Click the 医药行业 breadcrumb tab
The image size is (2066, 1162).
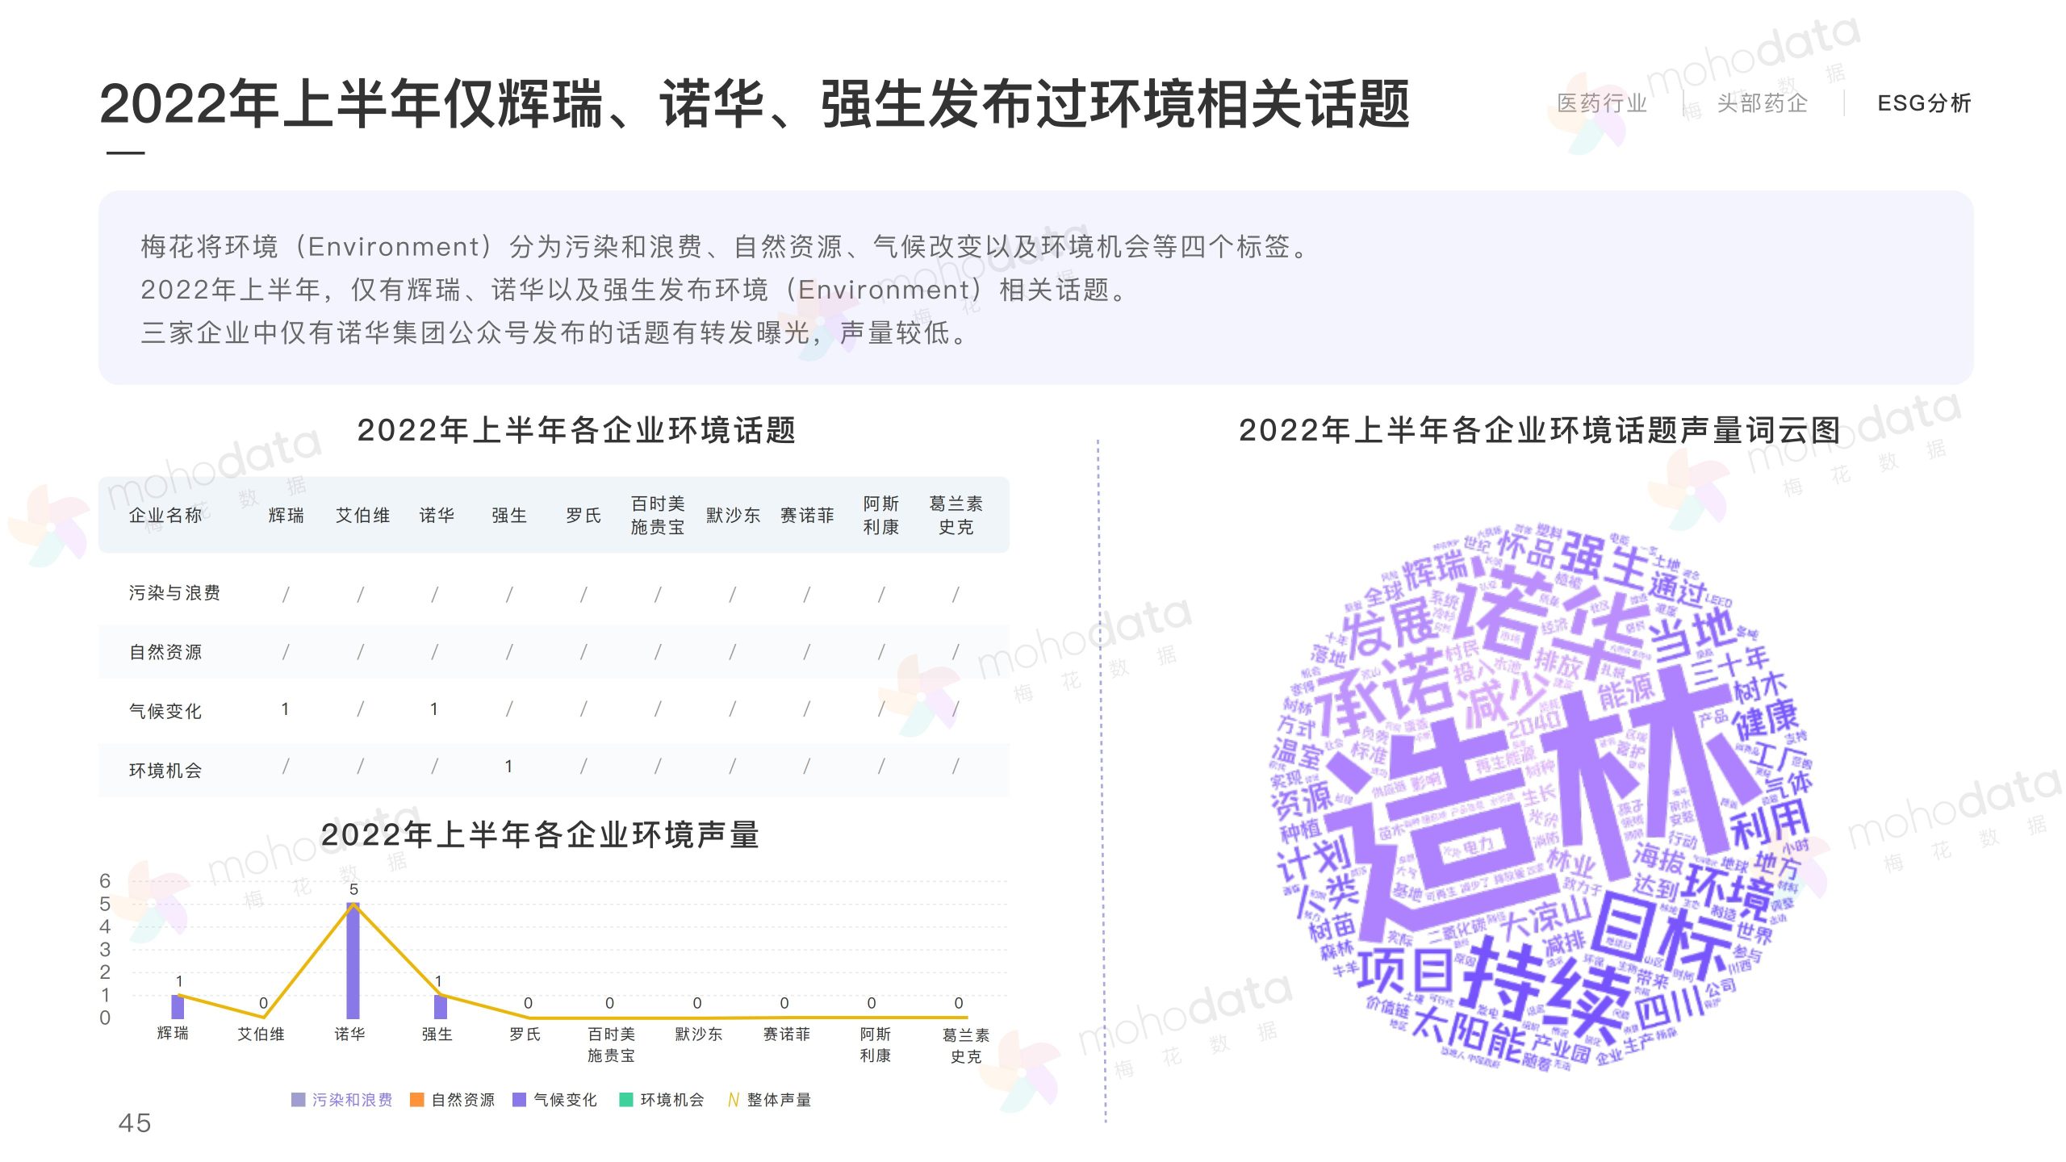[1601, 103]
